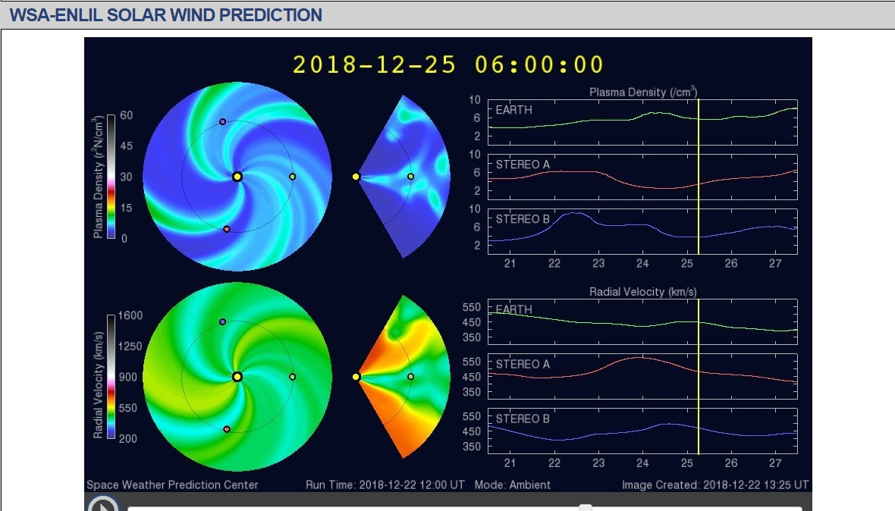895x511 pixels.
Task: Click the yellow time marker on EARTH velocity plot
Action: (698, 321)
